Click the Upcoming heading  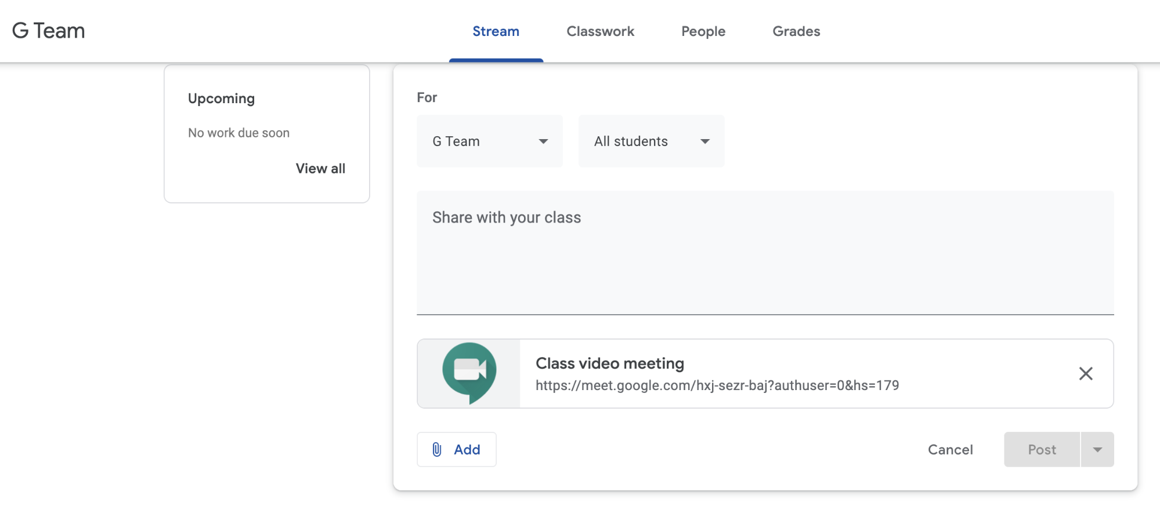[221, 99]
